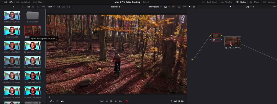Toggle loop playback
Screen dimensions: 277x104
coord(126,101)
